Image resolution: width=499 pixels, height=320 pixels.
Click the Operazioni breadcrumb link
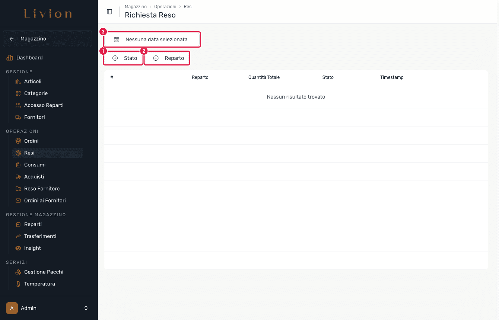tap(165, 7)
